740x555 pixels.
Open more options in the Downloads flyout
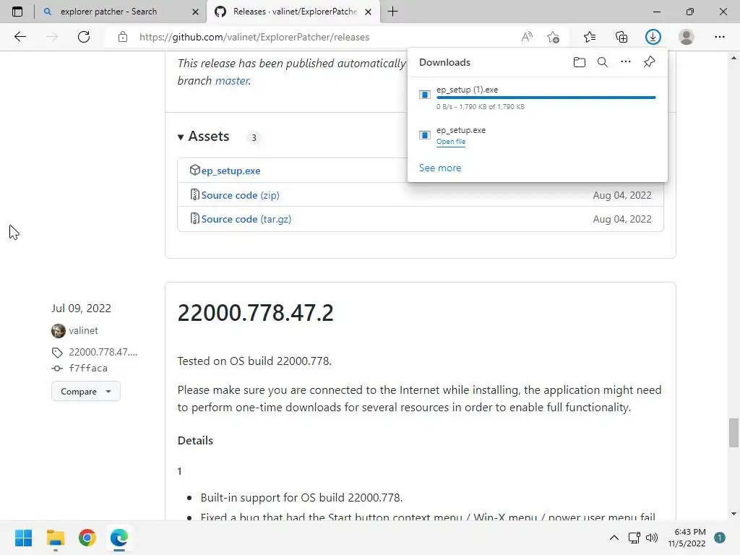pos(626,62)
